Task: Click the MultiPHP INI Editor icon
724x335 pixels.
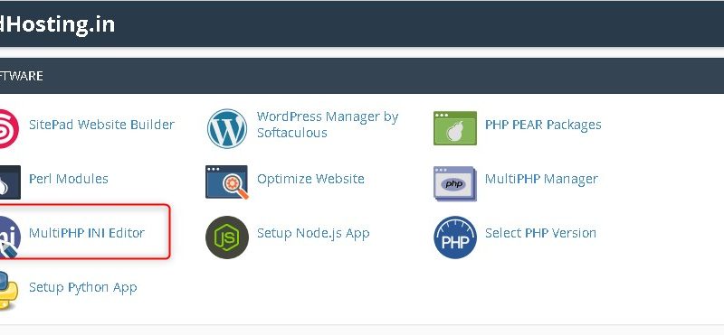Action: pyautogui.click(x=9, y=237)
